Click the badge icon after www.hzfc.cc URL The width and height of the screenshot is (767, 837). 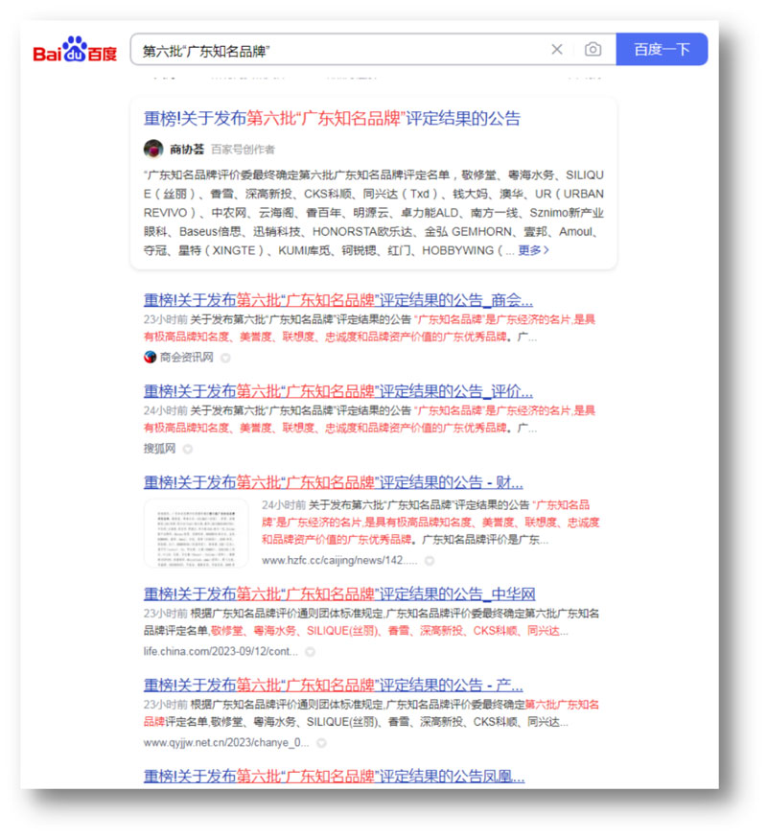430,561
